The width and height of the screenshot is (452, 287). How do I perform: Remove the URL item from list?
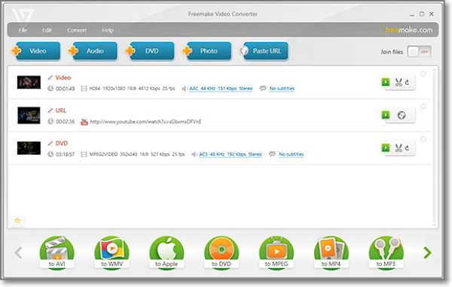(x=423, y=107)
